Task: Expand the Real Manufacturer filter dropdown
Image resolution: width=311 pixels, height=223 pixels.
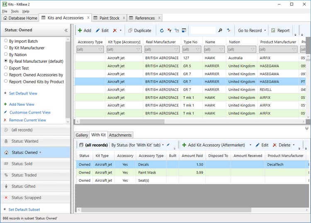Action: [x=176, y=50]
